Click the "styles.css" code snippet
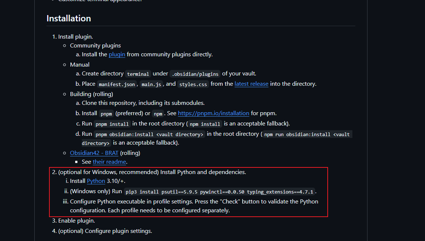425x241 pixels. coord(193,84)
